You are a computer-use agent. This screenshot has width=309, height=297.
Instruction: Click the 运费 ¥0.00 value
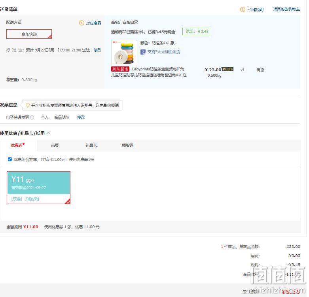pos(294,255)
